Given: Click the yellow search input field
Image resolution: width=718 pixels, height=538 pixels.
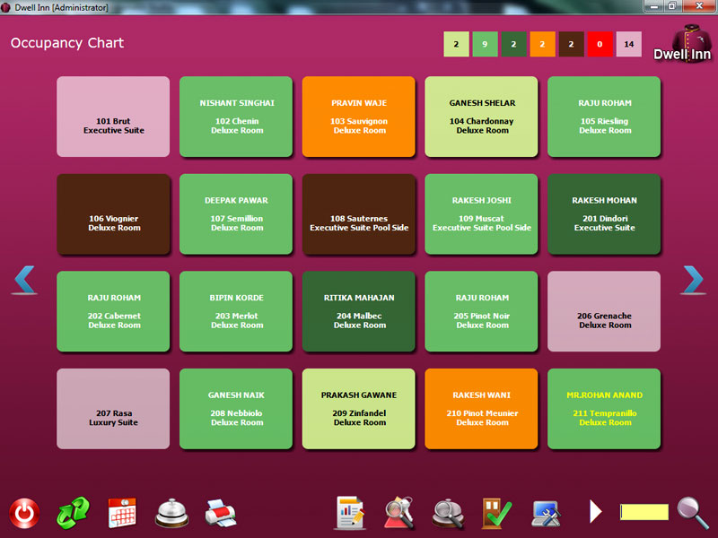Looking at the screenshot, I should pos(644,512).
